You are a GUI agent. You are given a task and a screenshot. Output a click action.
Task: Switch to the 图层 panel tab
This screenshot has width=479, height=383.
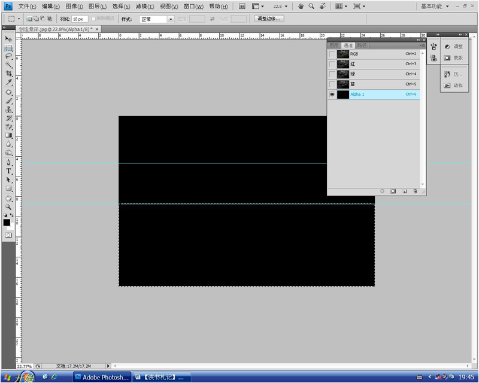coord(334,45)
